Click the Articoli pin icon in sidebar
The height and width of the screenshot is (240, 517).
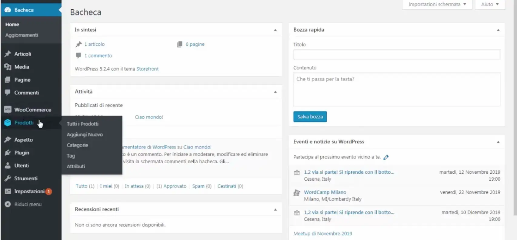click(x=8, y=54)
